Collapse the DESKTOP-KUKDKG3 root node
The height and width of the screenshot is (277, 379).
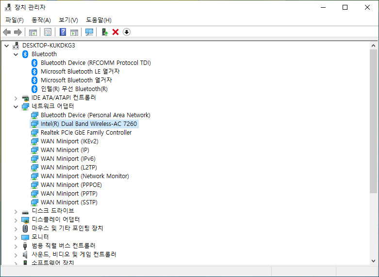6,46
